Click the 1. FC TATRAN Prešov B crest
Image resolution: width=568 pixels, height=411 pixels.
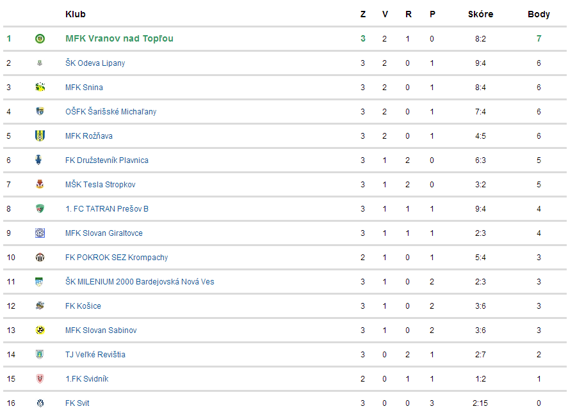(x=40, y=209)
